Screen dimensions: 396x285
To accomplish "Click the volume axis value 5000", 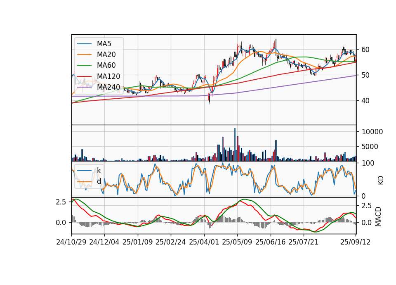I will (370, 147).
